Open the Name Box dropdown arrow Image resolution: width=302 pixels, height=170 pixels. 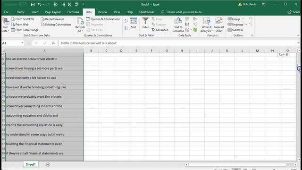22,43
